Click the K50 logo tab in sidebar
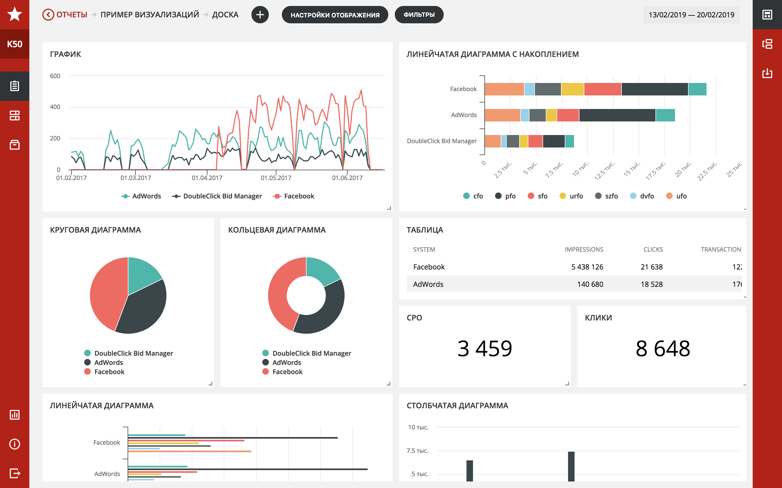 coord(15,44)
